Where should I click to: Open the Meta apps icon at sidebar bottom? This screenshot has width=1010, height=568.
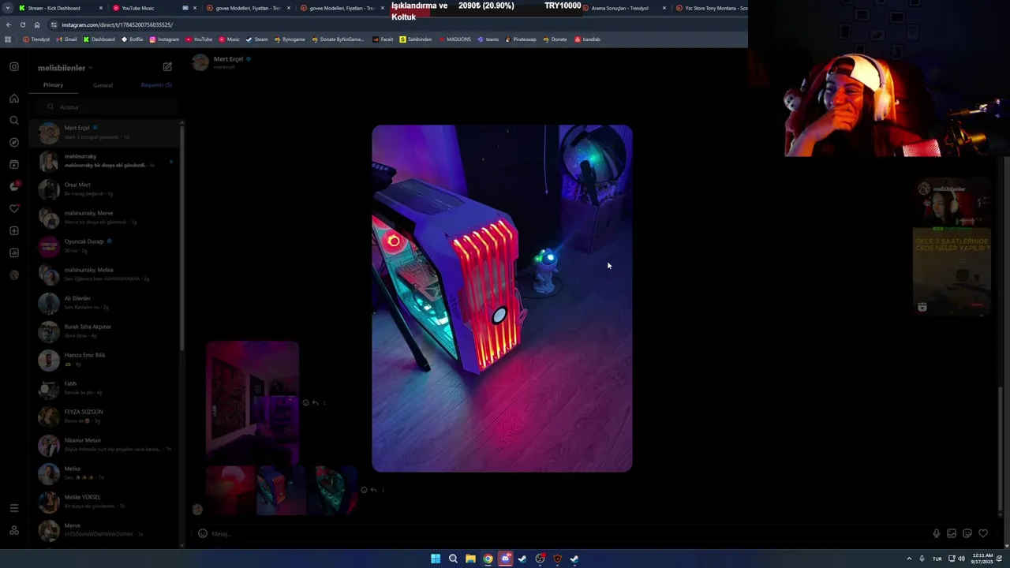(14, 530)
